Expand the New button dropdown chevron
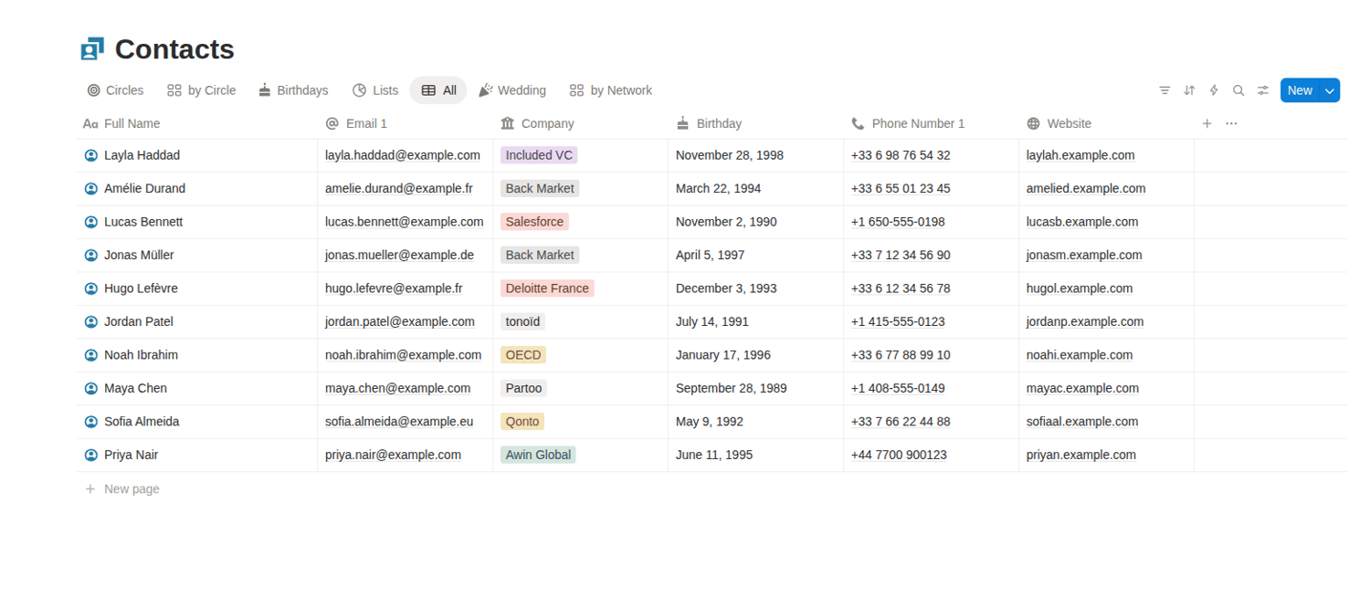The width and height of the screenshot is (1370, 608). point(1330,90)
